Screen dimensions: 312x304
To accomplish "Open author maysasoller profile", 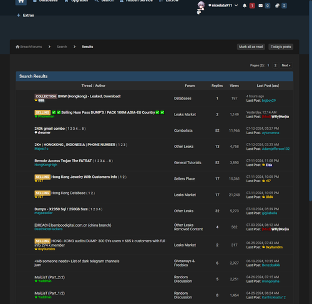I will (x=44, y=213).
